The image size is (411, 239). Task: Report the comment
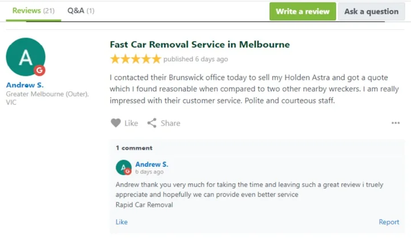tap(389, 222)
